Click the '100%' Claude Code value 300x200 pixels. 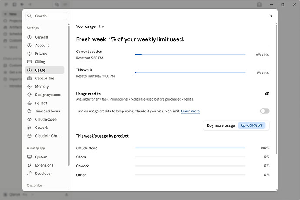tap(265, 148)
